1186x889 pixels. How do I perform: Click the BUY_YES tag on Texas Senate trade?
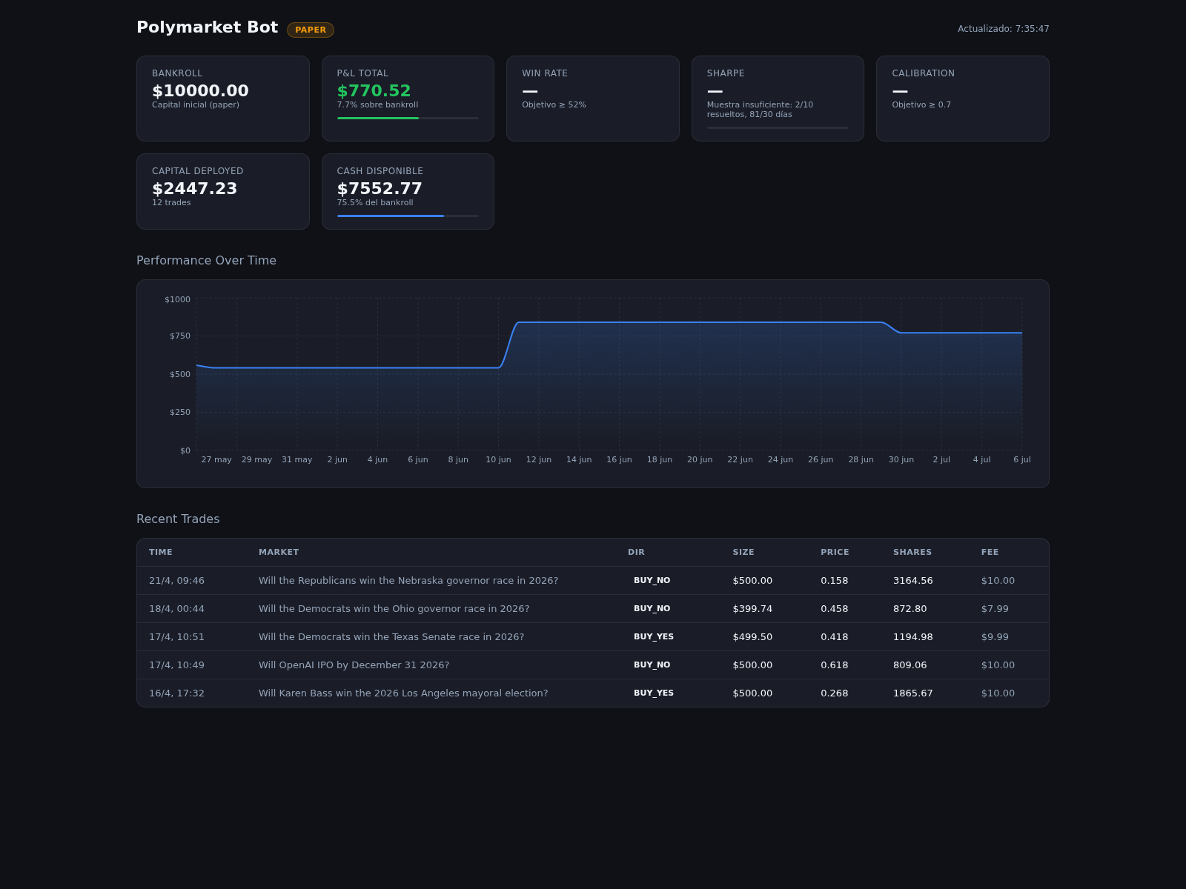pyautogui.click(x=654, y=637)
